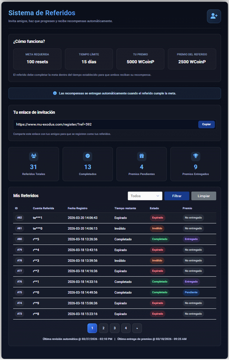Image resolution: width=229 pixels, height=360 pixels.
Task: Click the add-user icon at top right
Action: tap(214, 16)
